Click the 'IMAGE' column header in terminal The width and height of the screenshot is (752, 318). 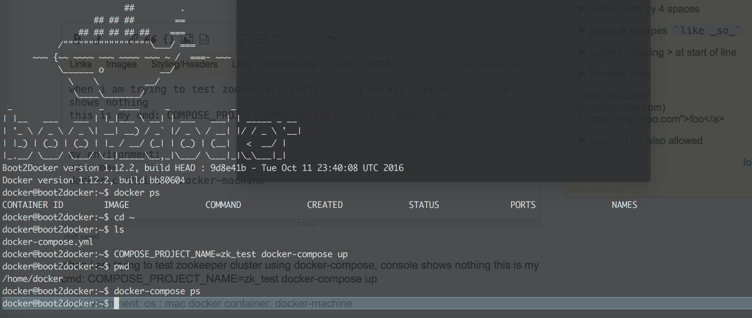click(117, 205)
